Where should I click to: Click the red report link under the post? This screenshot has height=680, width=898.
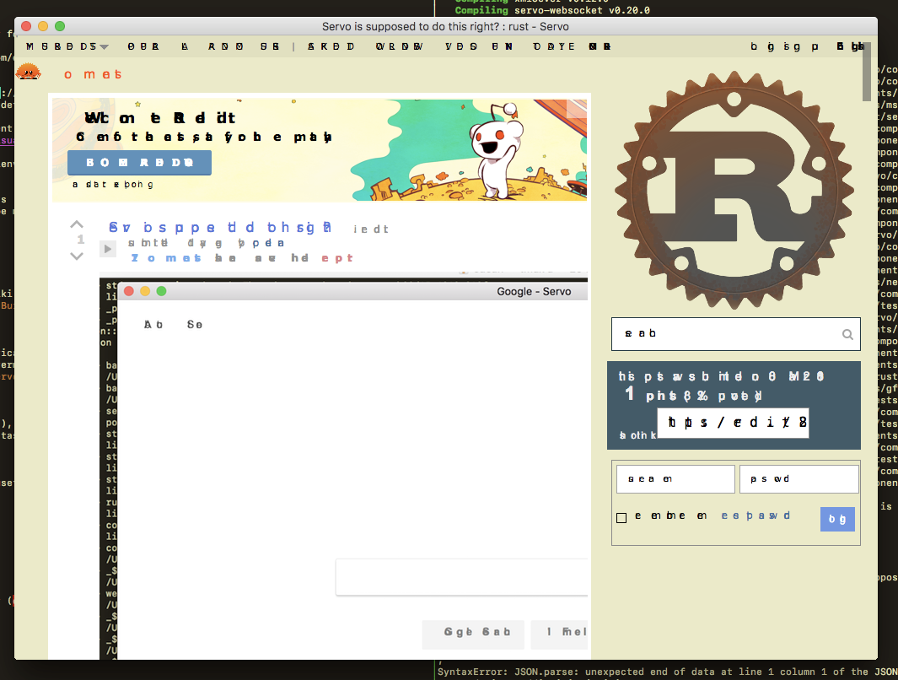tap(336, 258)
